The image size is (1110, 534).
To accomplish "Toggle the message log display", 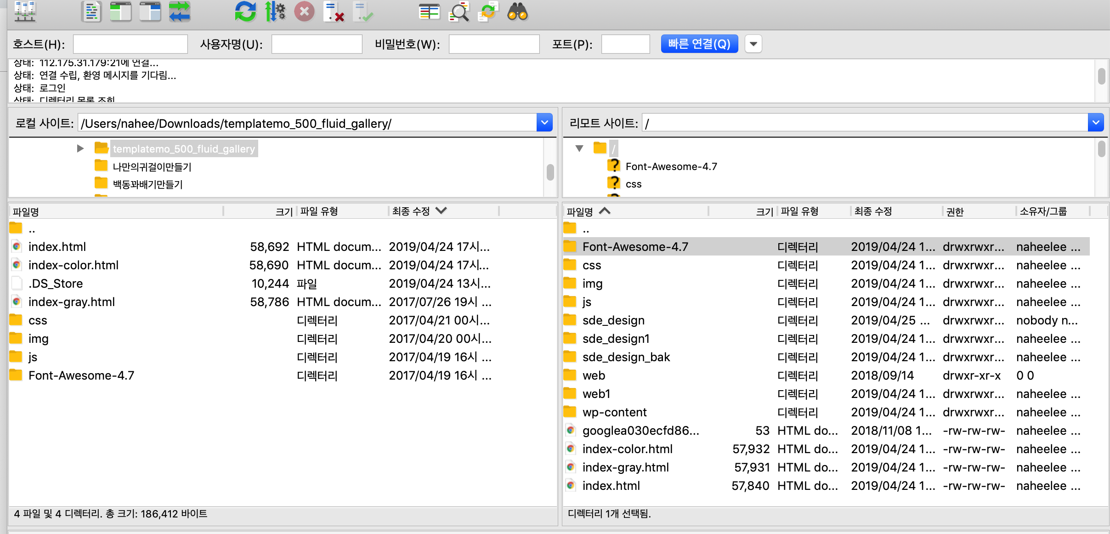I will click(91, 12).
